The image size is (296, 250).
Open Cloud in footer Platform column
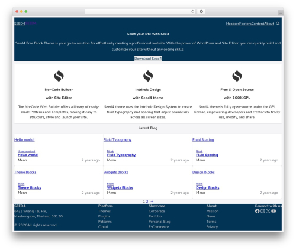pyautogui.click(x=103, y=227)
